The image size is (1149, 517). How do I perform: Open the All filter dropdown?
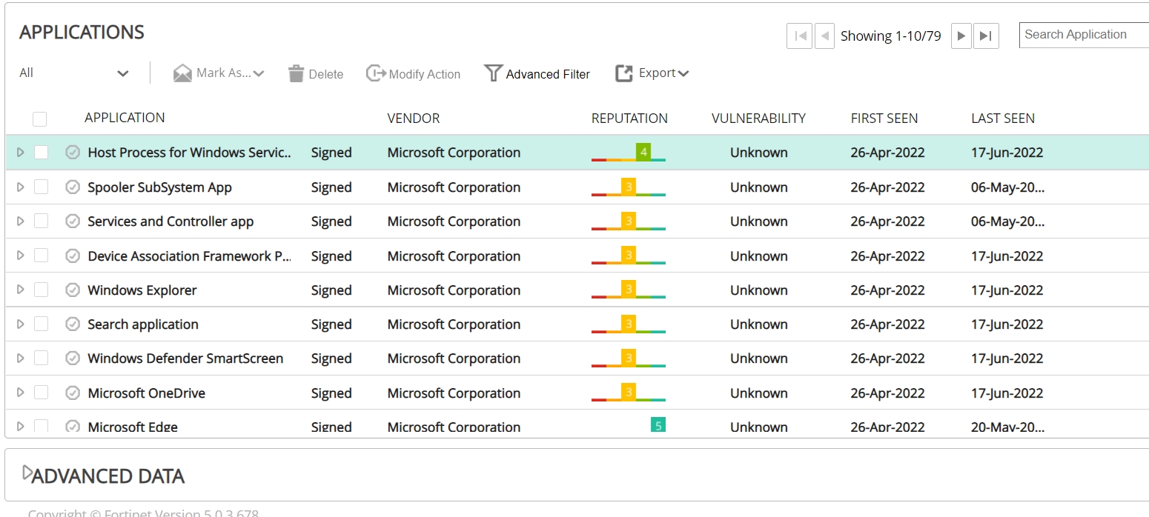tap(74, 73)
